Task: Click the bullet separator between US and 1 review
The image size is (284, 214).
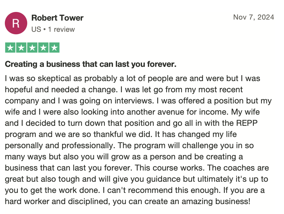Action: [45, 29]
